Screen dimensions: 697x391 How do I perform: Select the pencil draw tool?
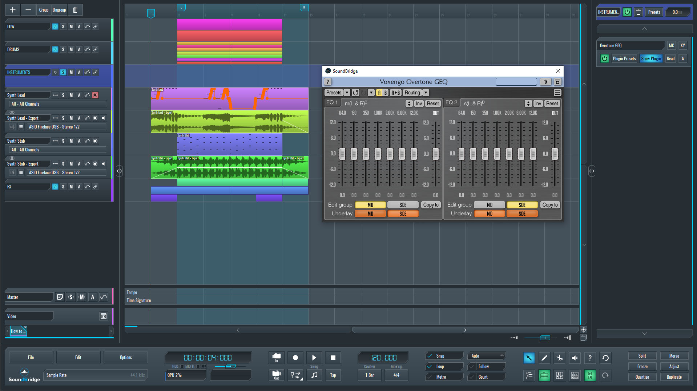pos(544,358)
